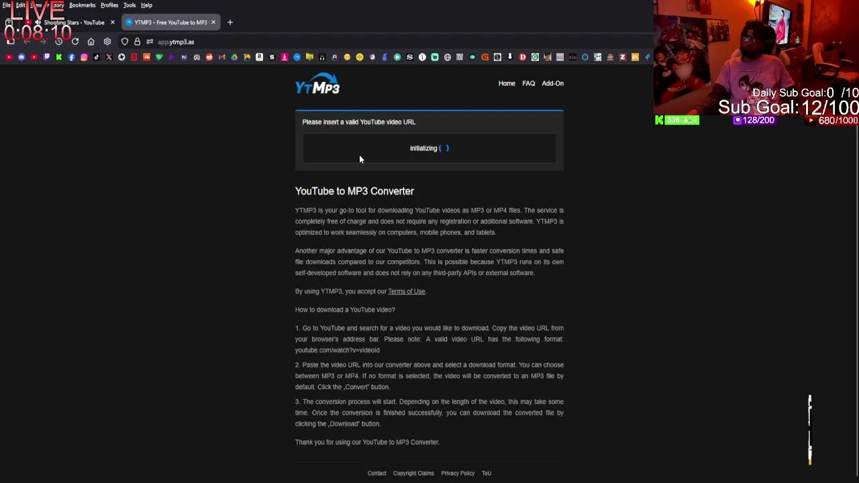859x483 pixels.
Task: Open the FAQ link
Action: 529,83
